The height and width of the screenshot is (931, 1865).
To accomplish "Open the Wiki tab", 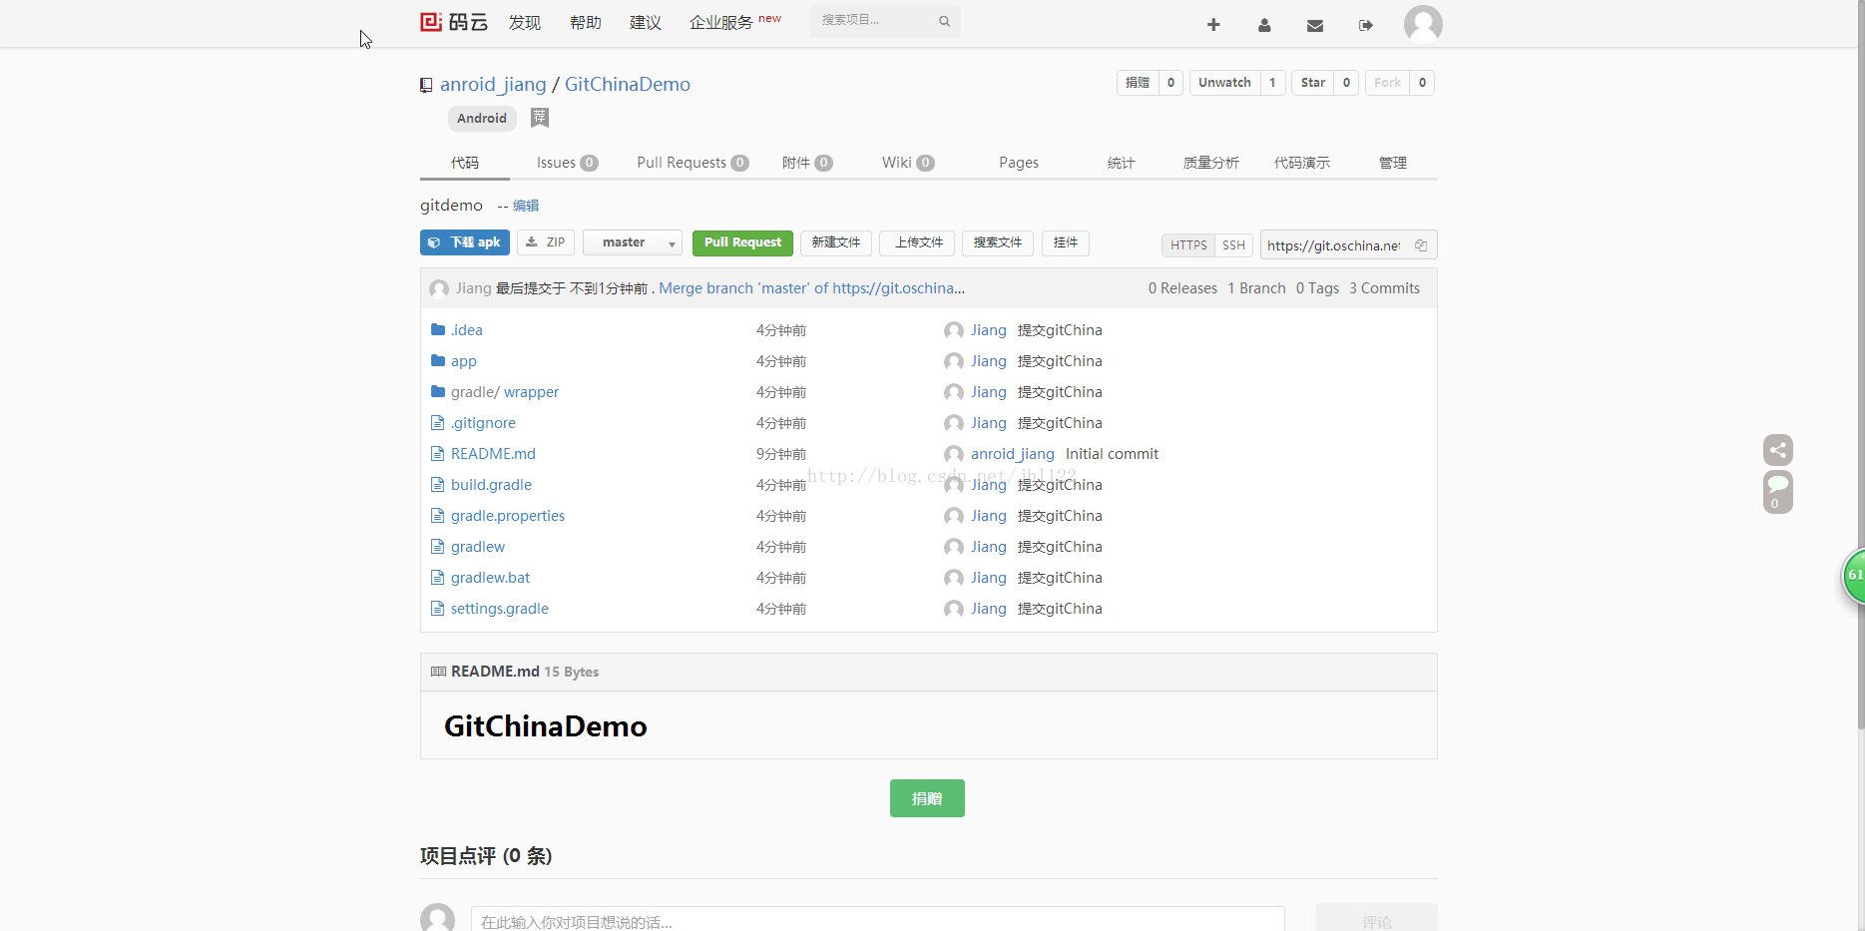I will pyautogui.click(x=908, y=163).
